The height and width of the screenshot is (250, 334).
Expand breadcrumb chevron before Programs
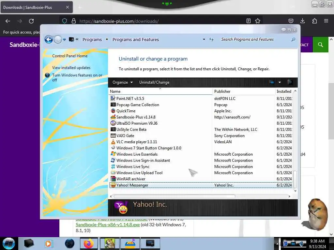pyautogui.click(x=77, y=39)
